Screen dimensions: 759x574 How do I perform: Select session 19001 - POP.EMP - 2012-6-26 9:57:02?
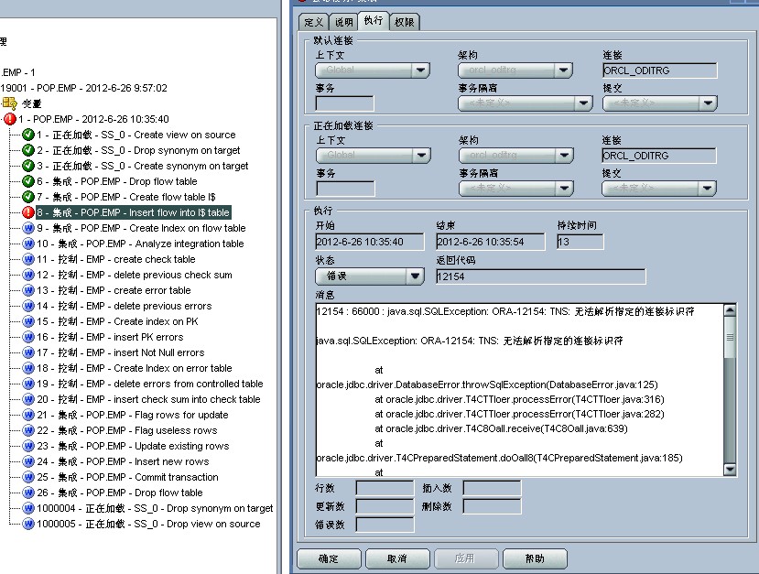[83, 88]
